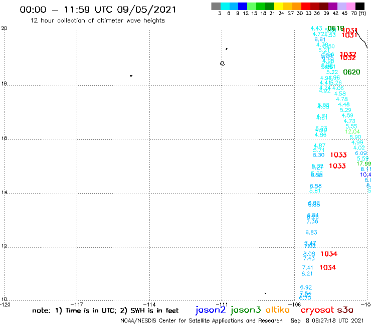Click the red '1033' label beside 6.30
The width and height of the screenshot is (371, 325).
point(338,155)
